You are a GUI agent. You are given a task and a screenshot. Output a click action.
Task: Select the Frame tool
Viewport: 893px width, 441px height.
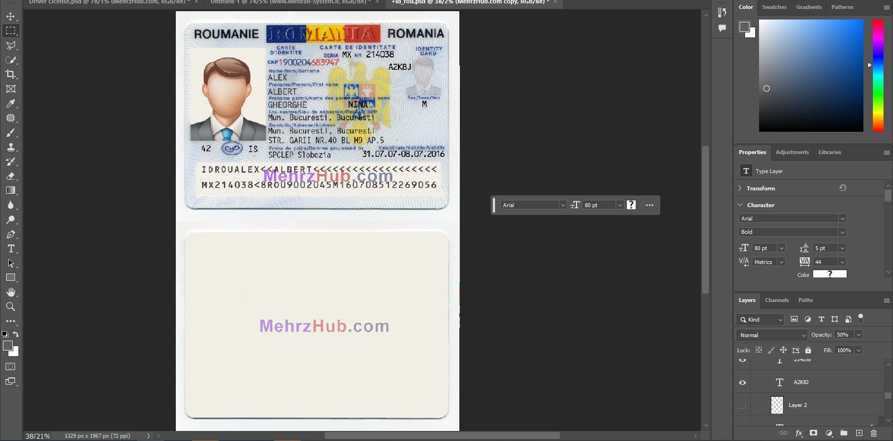pyautogui.click(x=11, y=89)
